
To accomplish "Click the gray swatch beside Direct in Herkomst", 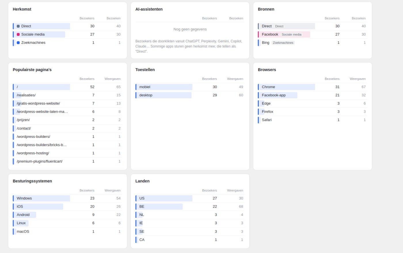I will (18, 26).
